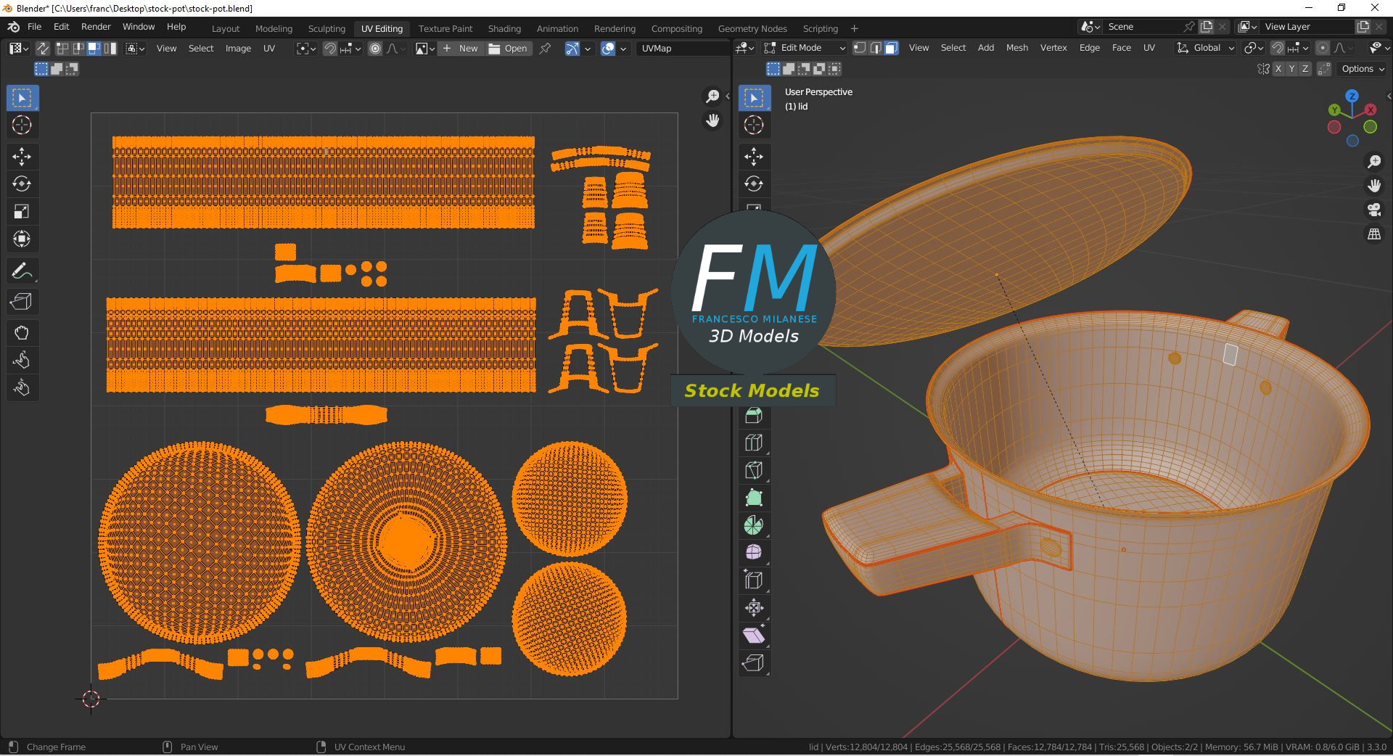This screenshot has width=1393, height=756.
Task: Expand the Global transform orientation dropdown
Action: click(1206, 48)
